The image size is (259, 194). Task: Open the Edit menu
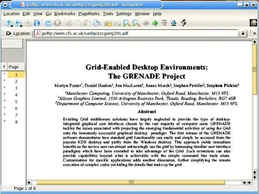[26, 14]
